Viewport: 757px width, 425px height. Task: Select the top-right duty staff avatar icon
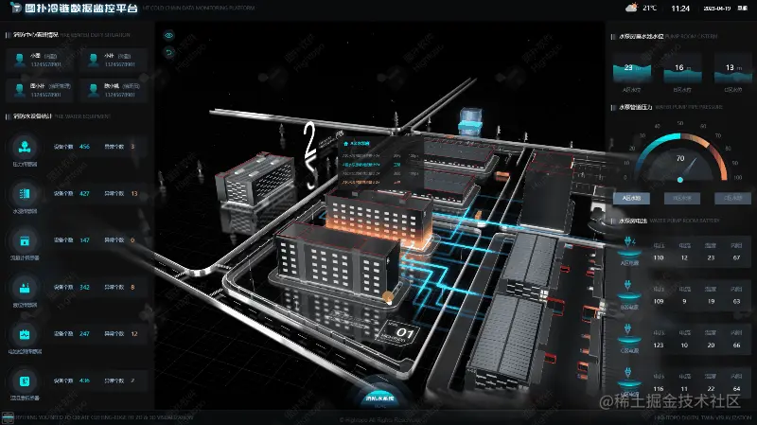pyautogui.click(x=94, y=61)
